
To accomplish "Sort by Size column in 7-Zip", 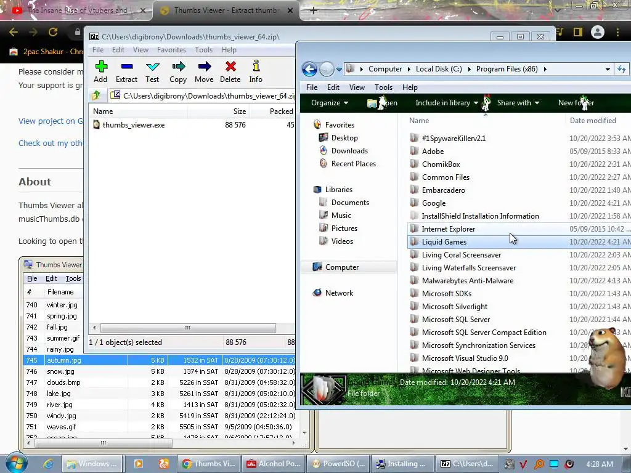I will (x=240, y=111).
